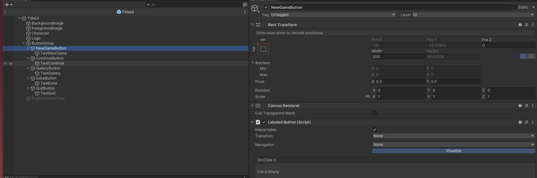Go back with the prefab stage arrow
This screenshot has width=537, height=178.
[5, 12]
